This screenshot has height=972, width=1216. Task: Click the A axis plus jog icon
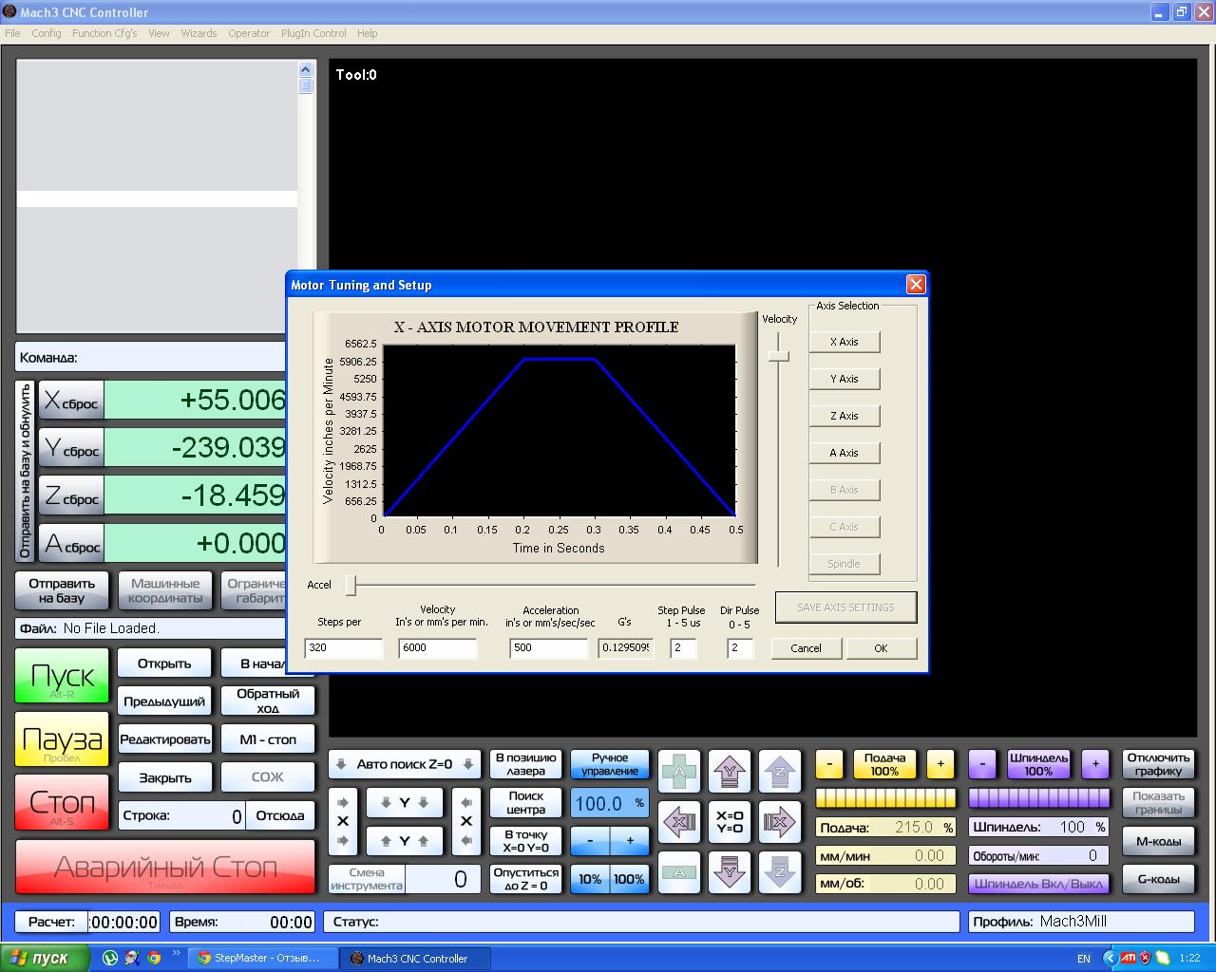(x=679, y=772)
